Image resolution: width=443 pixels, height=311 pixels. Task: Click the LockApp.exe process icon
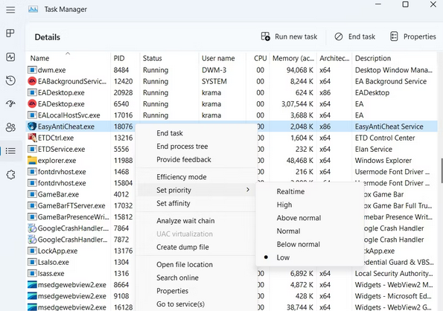(32, 251)
